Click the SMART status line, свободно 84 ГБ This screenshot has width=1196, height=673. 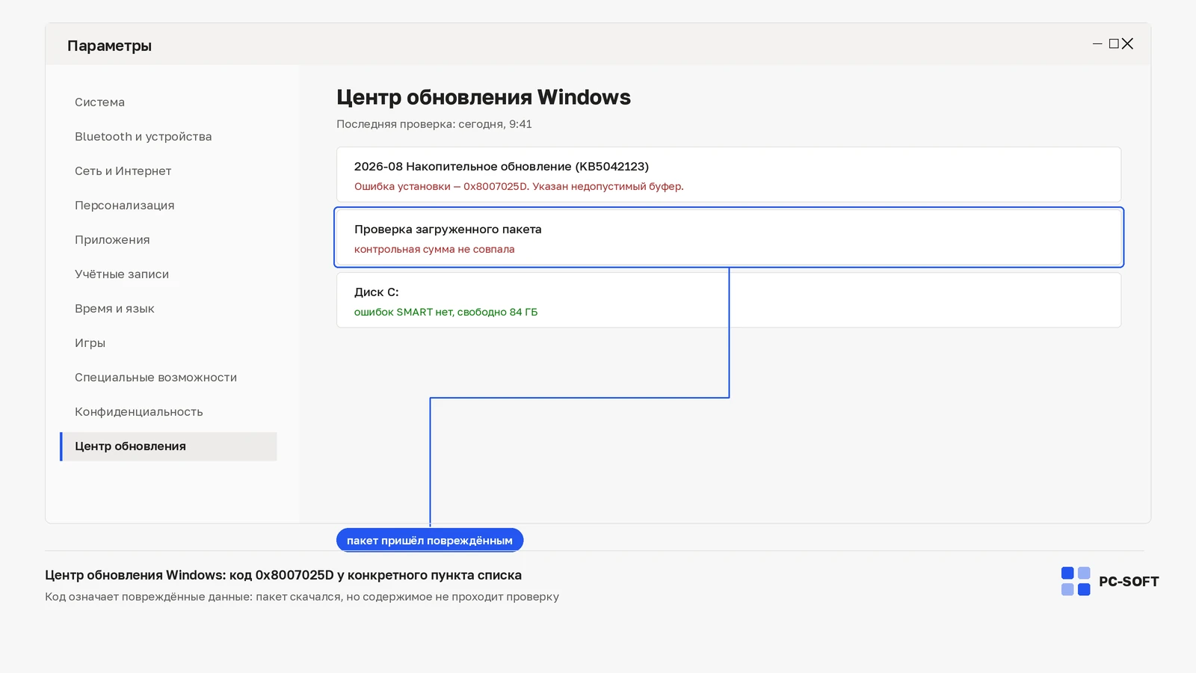(x=446, y=312)
